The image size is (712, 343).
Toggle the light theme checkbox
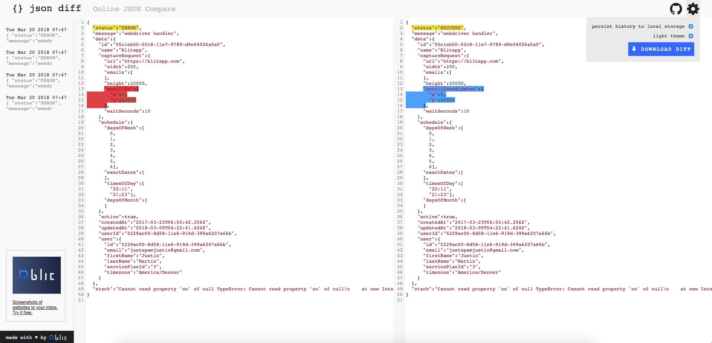(690, 36)
